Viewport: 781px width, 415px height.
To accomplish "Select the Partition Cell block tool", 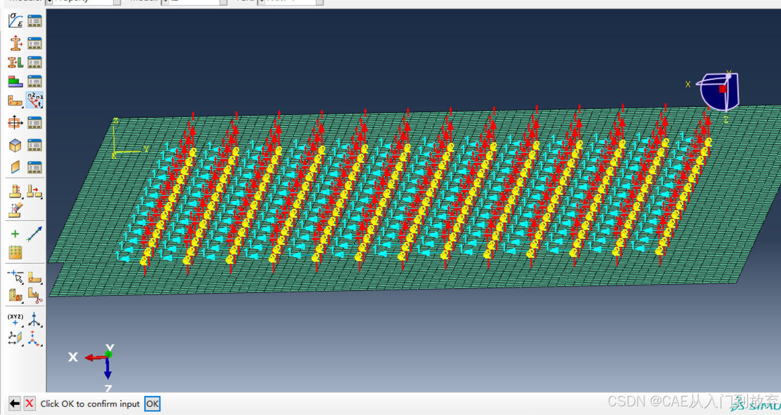I will click(15, 296).
